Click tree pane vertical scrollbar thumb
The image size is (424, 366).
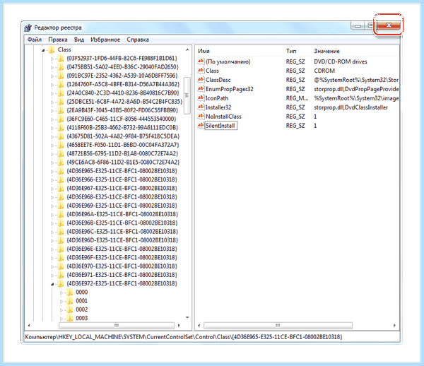point(187,95)
